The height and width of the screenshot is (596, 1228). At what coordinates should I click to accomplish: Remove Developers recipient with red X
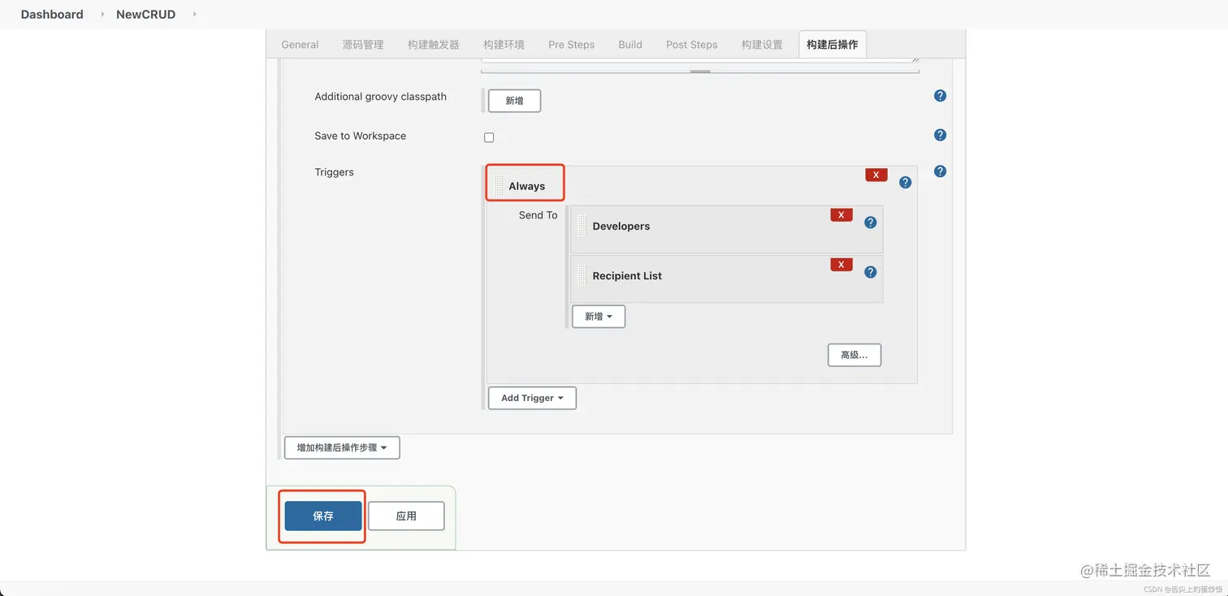pyautogui.click(x=841, y=215)
